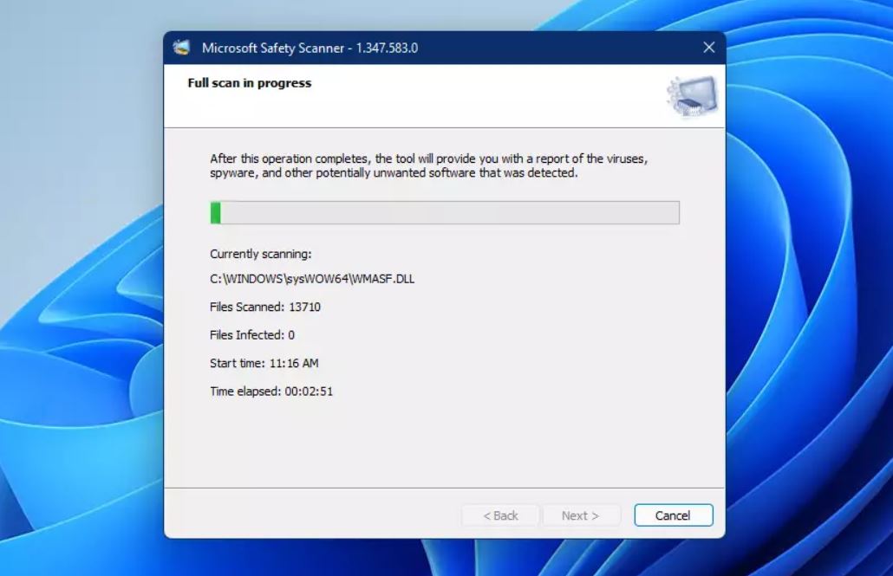Viewport: 893px width, 576px height.
Task: Click the "Files Scanned: 13710" text
Action: (x=265, y=307)
